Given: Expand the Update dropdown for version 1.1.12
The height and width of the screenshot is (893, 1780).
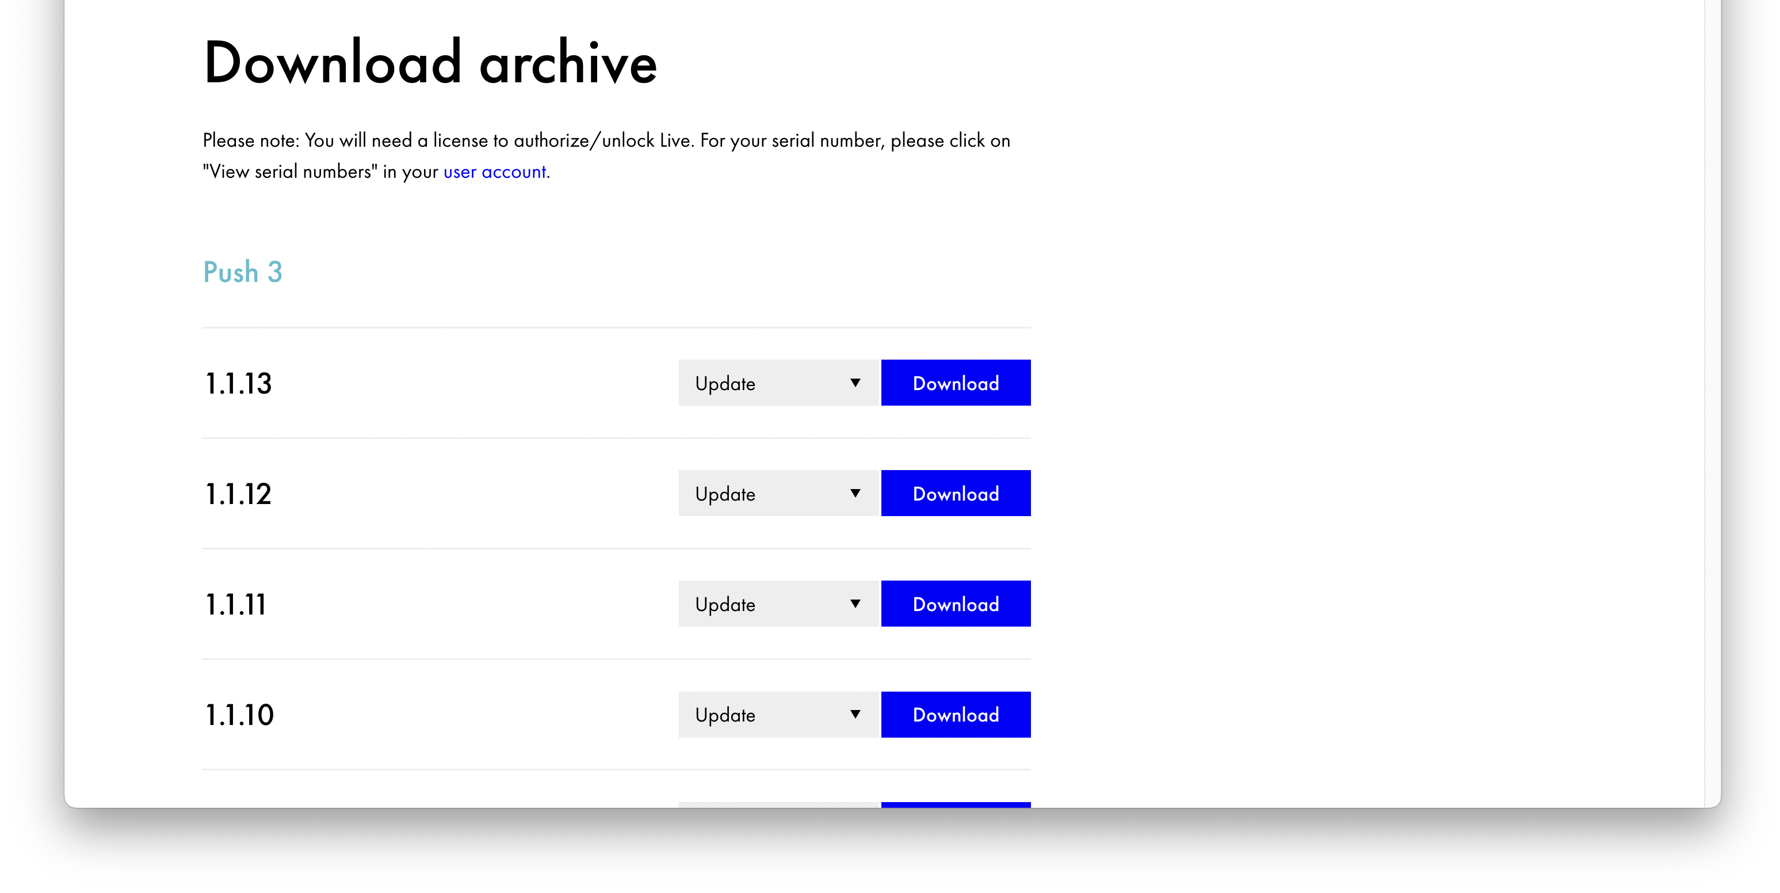Looking at the screenshot, I should 777,494.
